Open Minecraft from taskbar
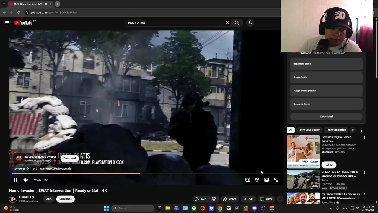 tap(246, 208)
